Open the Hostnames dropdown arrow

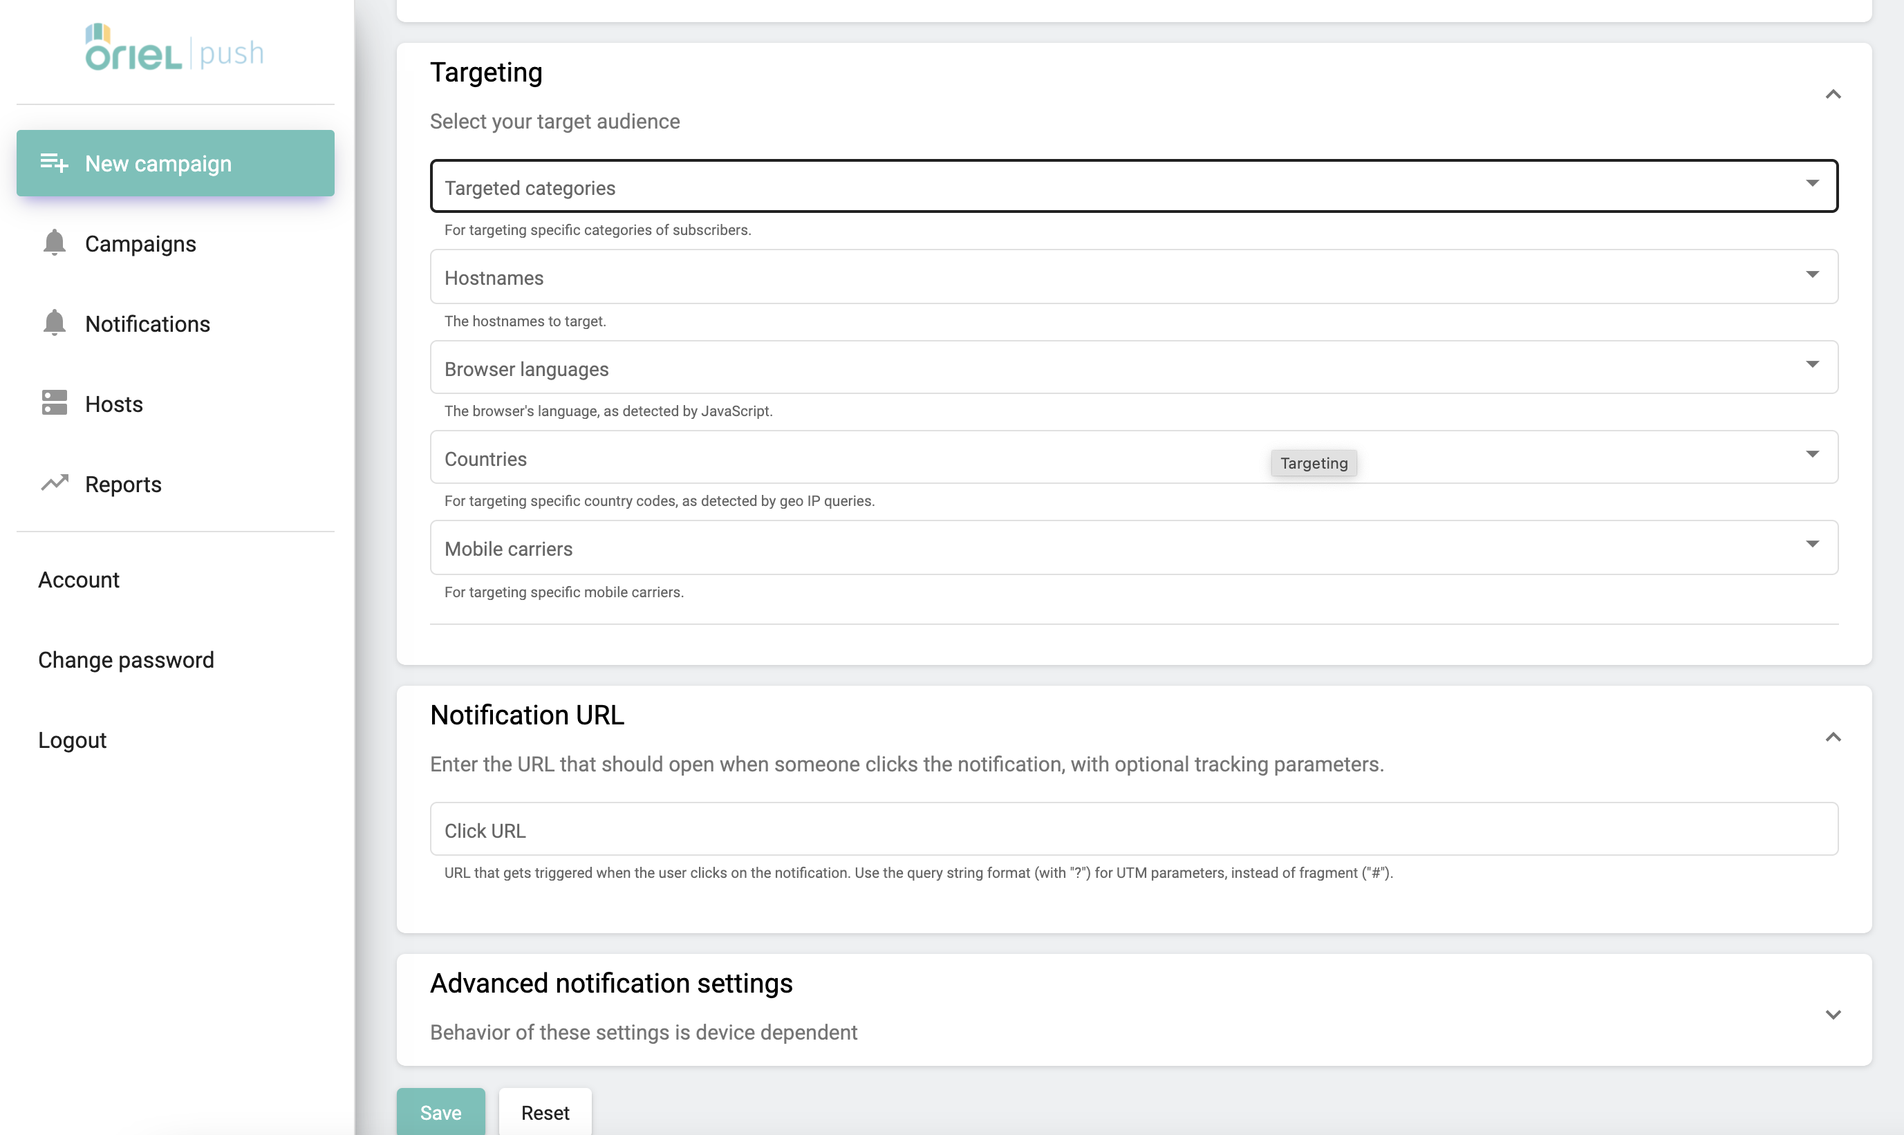click(x=1811, y=274)
